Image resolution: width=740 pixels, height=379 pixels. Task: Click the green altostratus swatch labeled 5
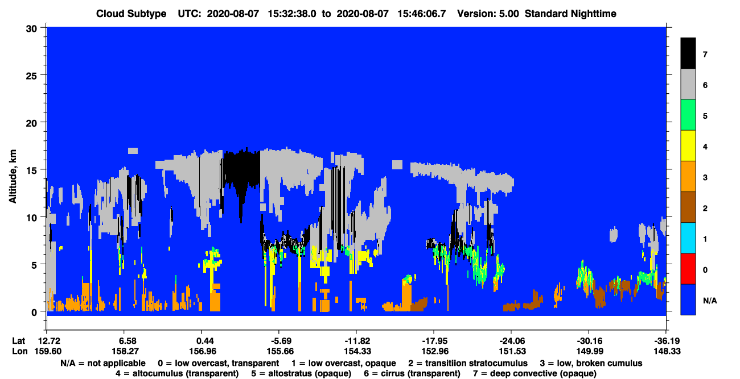[688, 115]
